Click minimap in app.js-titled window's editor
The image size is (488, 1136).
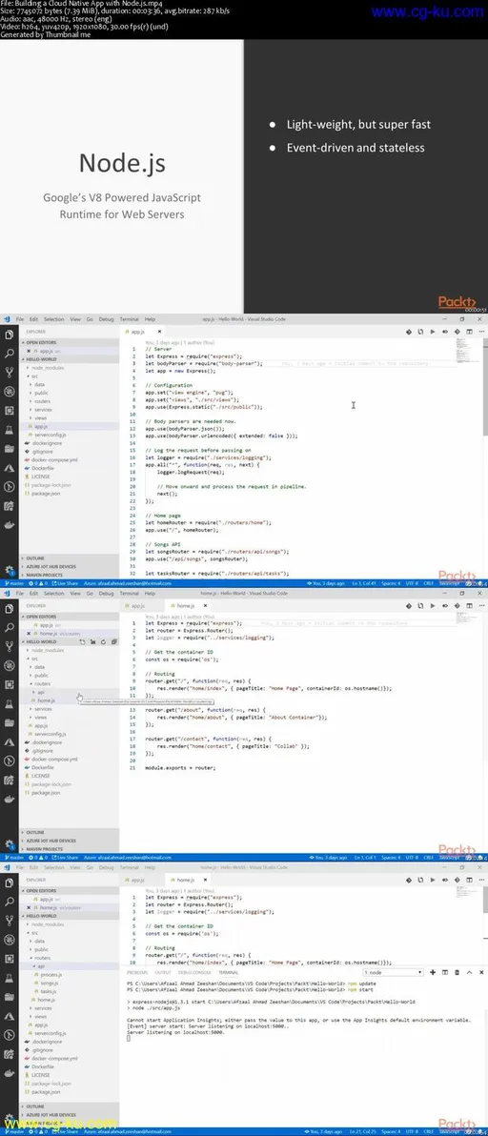468,349
